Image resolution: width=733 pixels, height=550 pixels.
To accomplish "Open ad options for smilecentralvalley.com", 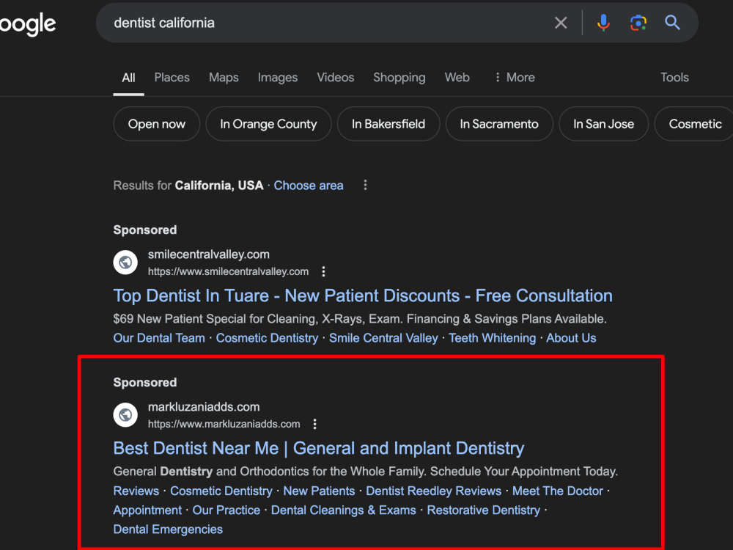I will point(323,271).
